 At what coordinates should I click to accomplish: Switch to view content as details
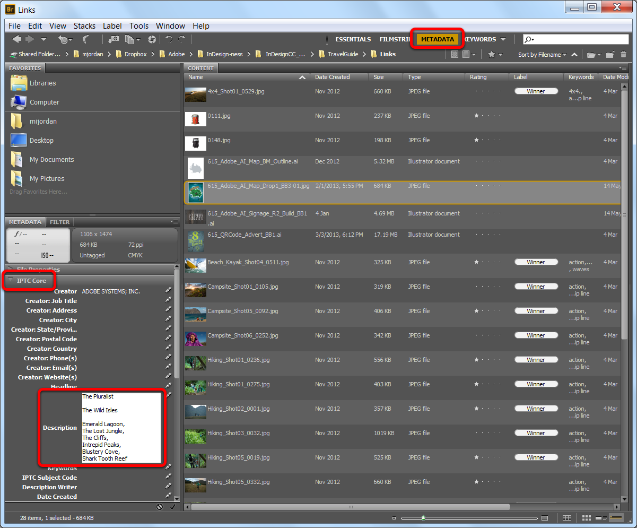pos(601,518)
